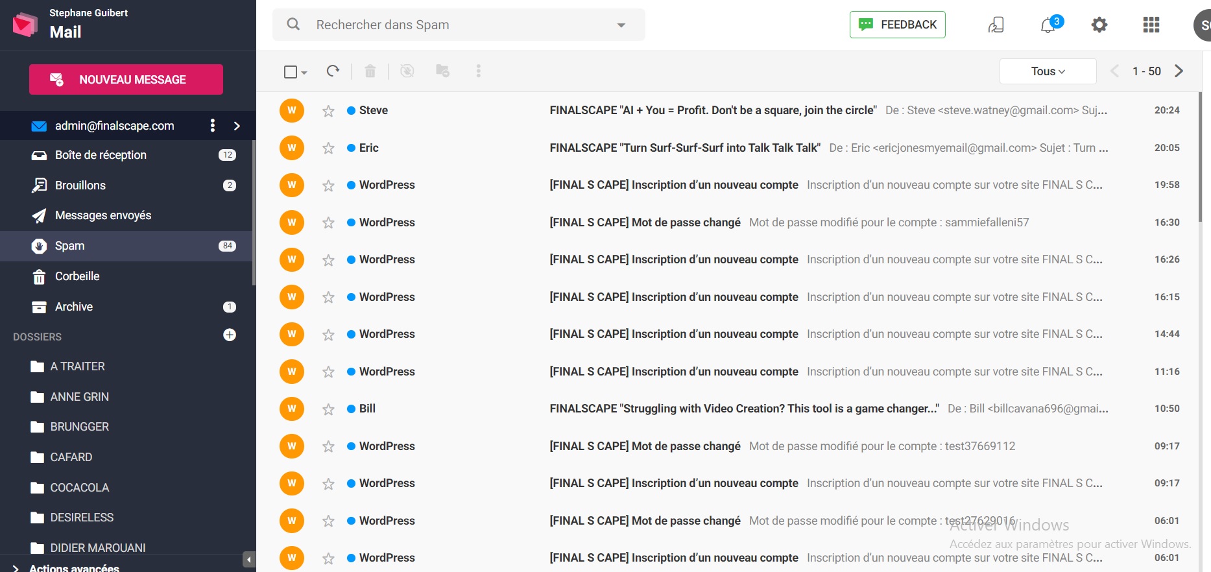Toggle unread dot on Steve's email
1211x572 pixels.
pyautogui.click(x=351, y=110)
